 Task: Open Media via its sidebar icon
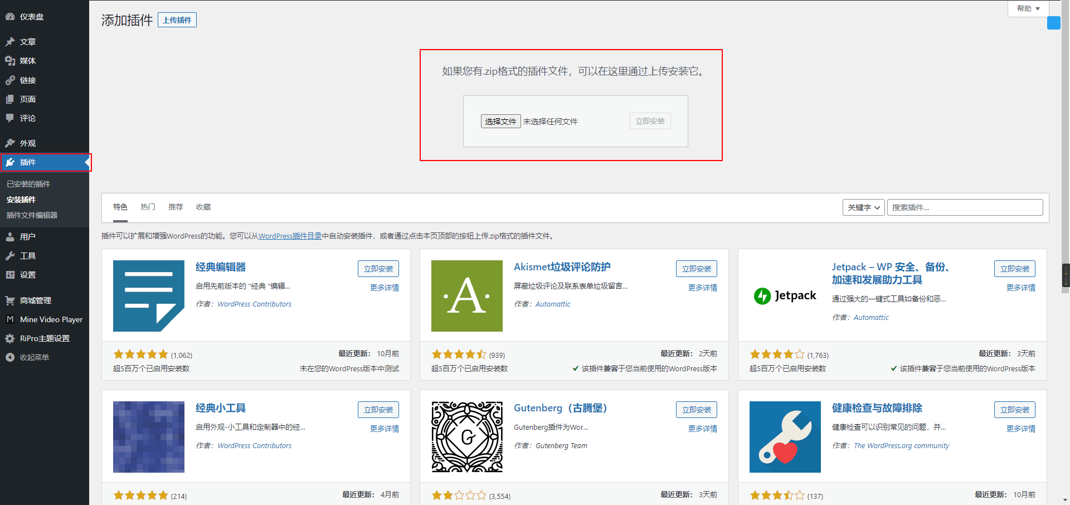coord(10,61)
